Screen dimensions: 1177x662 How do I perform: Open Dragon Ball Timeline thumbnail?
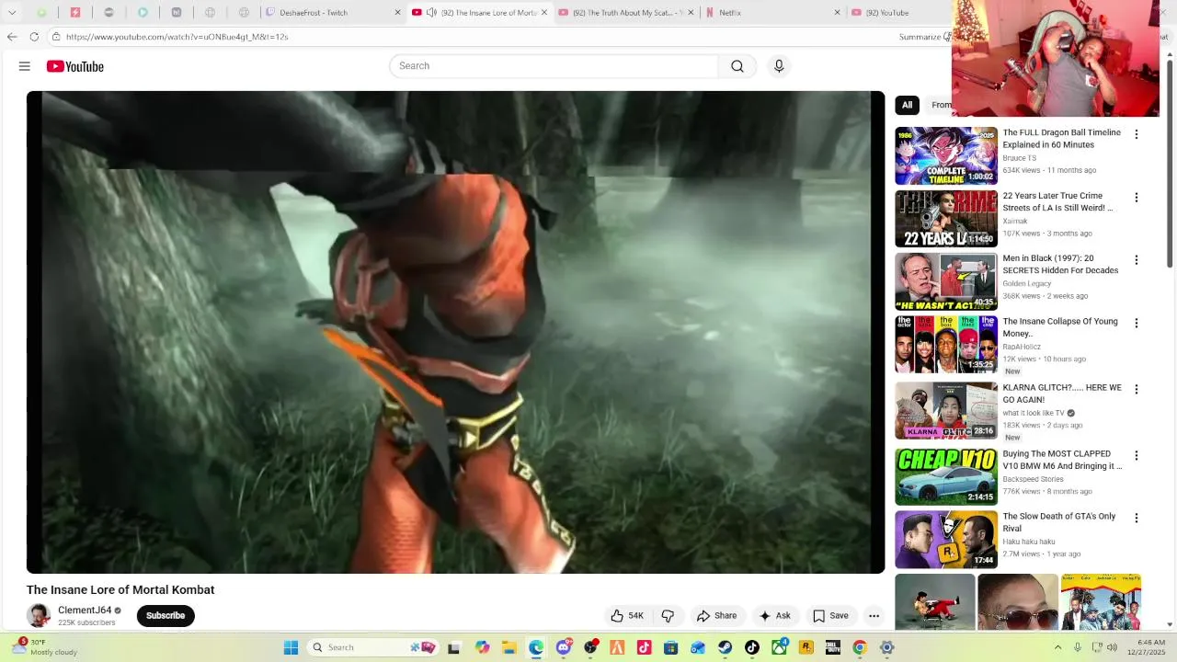(x=946, y=156)
